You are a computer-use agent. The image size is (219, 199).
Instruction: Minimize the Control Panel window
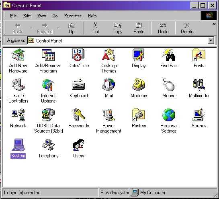(x=194, y=6)
